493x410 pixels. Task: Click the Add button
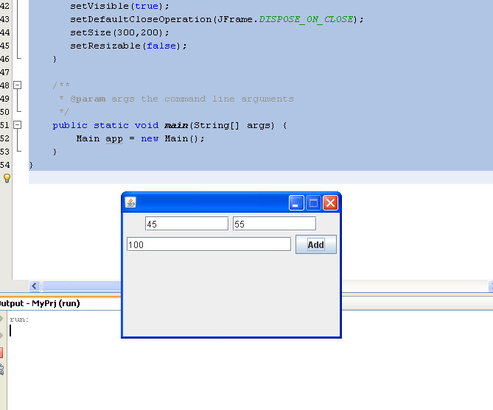pyautogui.click(x=316, y=244)
